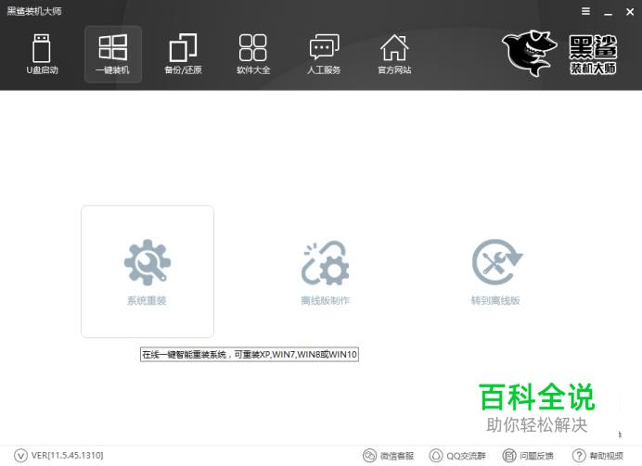
Task: Minimize the 黑鲨装机大师 window
Action: [608, 12]
